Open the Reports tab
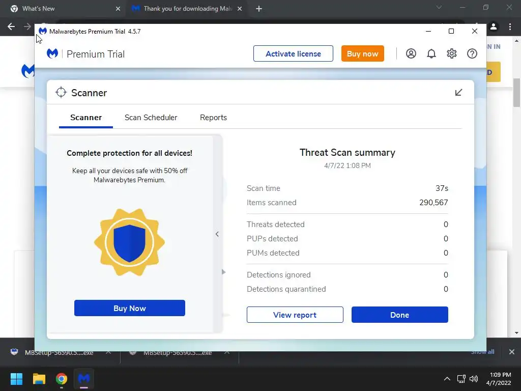 point(213,118)
